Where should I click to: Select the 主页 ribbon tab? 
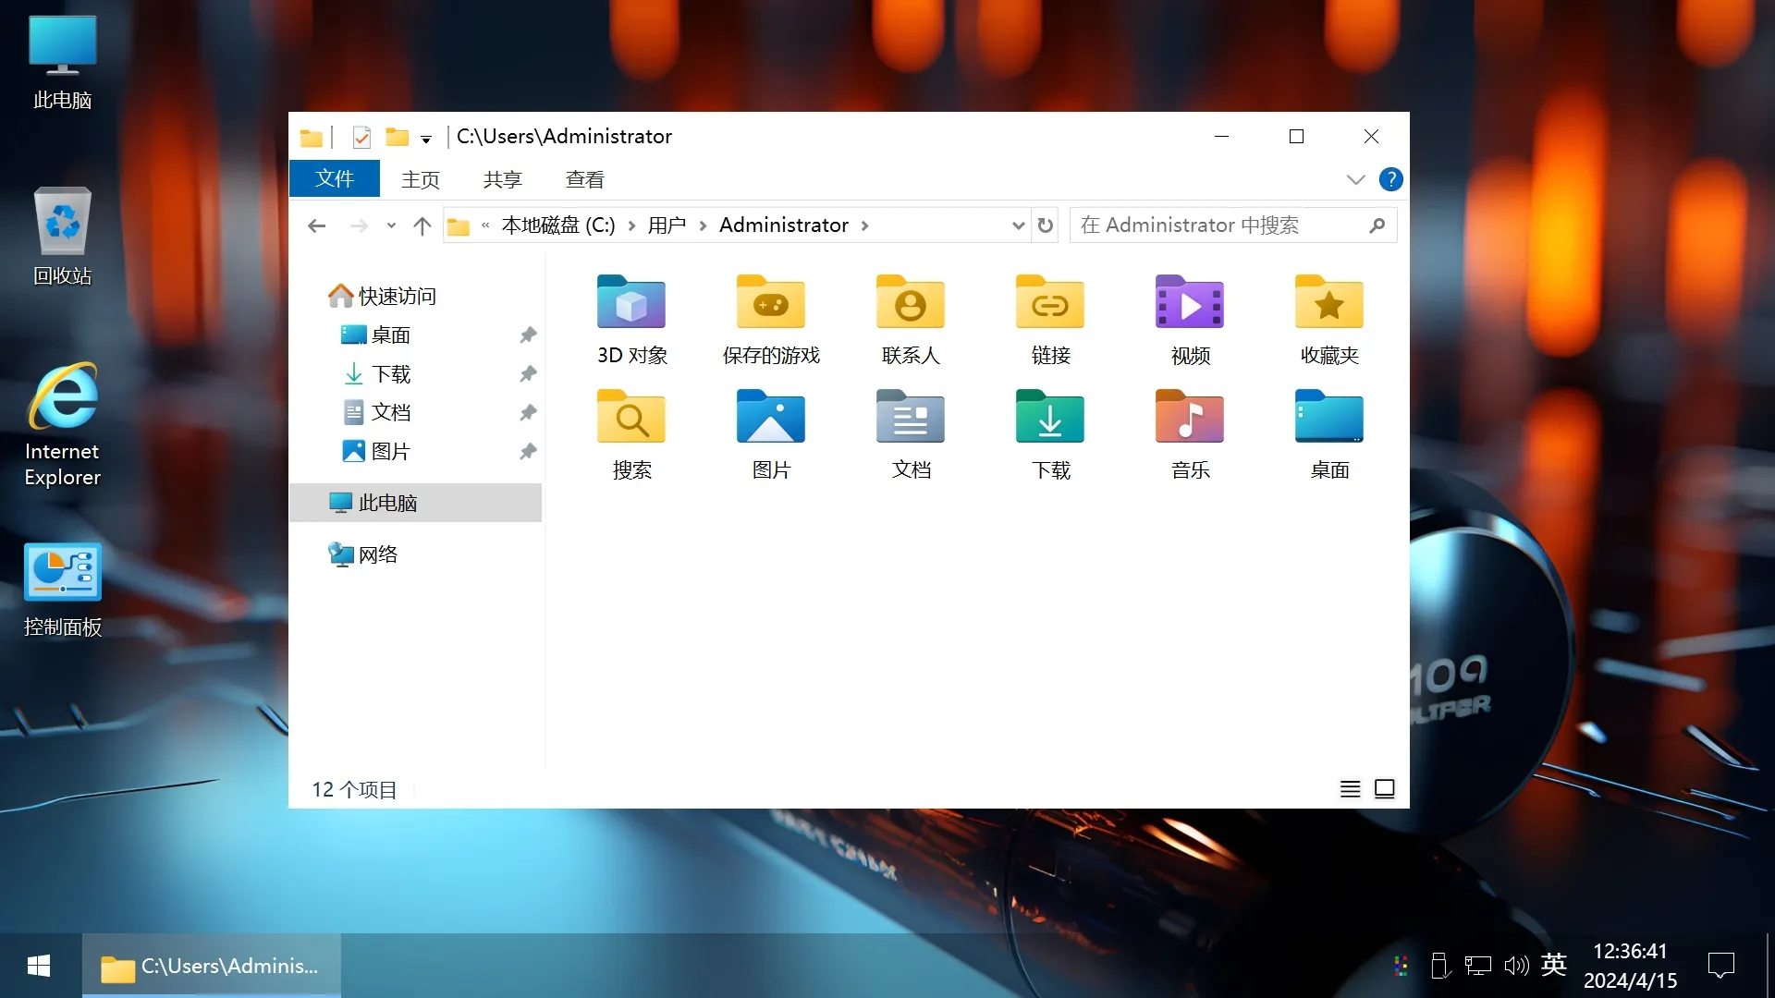(418, 179)
